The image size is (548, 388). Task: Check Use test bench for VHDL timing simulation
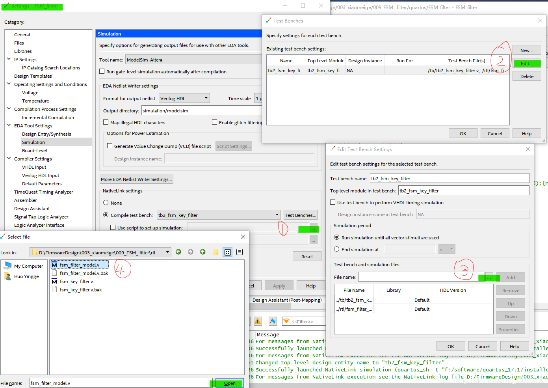(x=333, y=202)
